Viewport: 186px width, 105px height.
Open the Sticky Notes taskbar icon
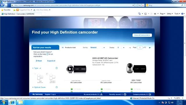[x=20, y=102]
